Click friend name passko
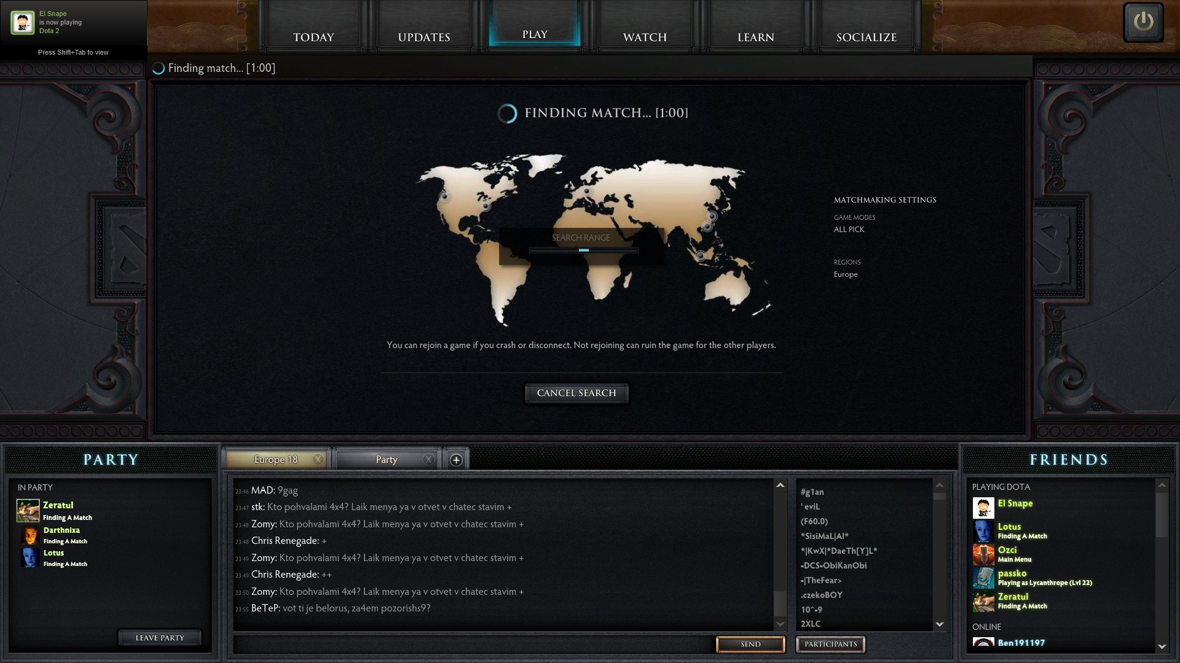 pos(1012,573)
